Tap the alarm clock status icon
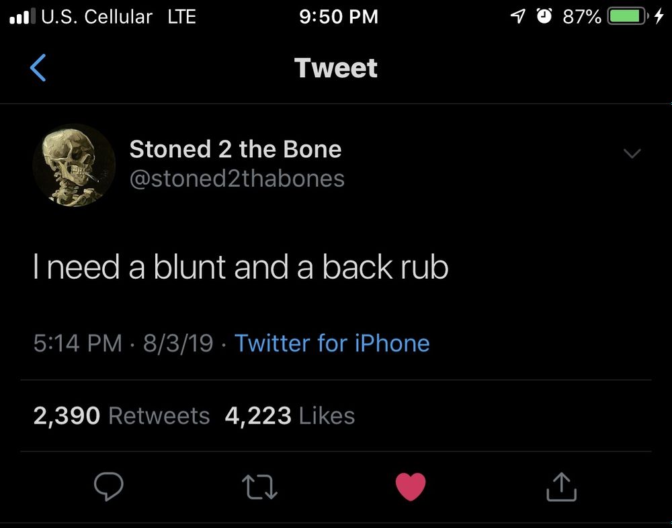672x528 pixels. 544,16
